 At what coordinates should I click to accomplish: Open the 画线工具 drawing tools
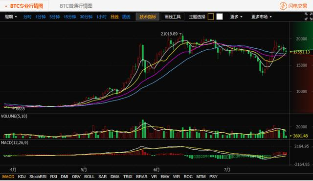click(x=173, y=17)
